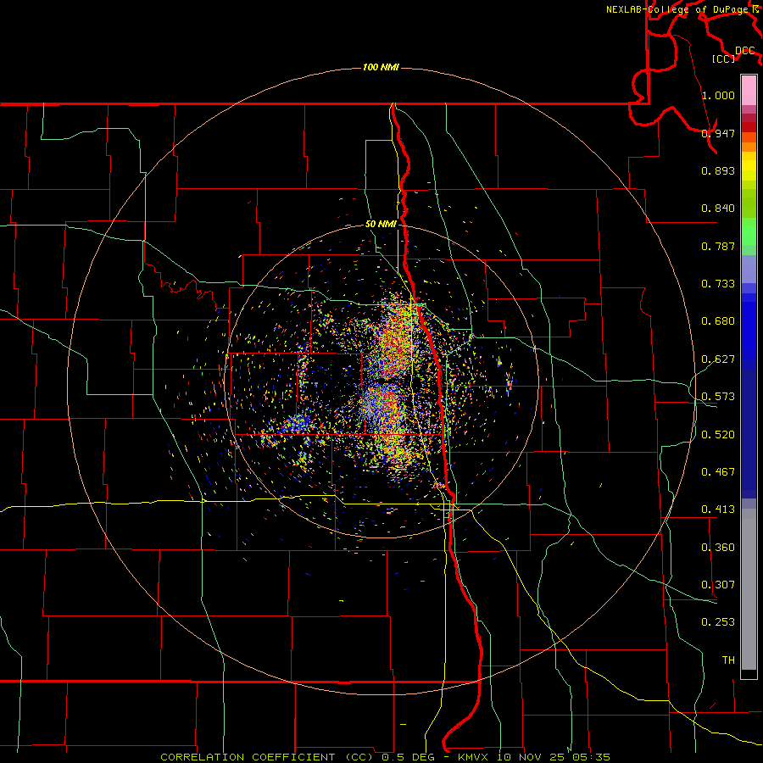
Task: Click the 0.893 color scale value
Action: [x=718, y=170]
